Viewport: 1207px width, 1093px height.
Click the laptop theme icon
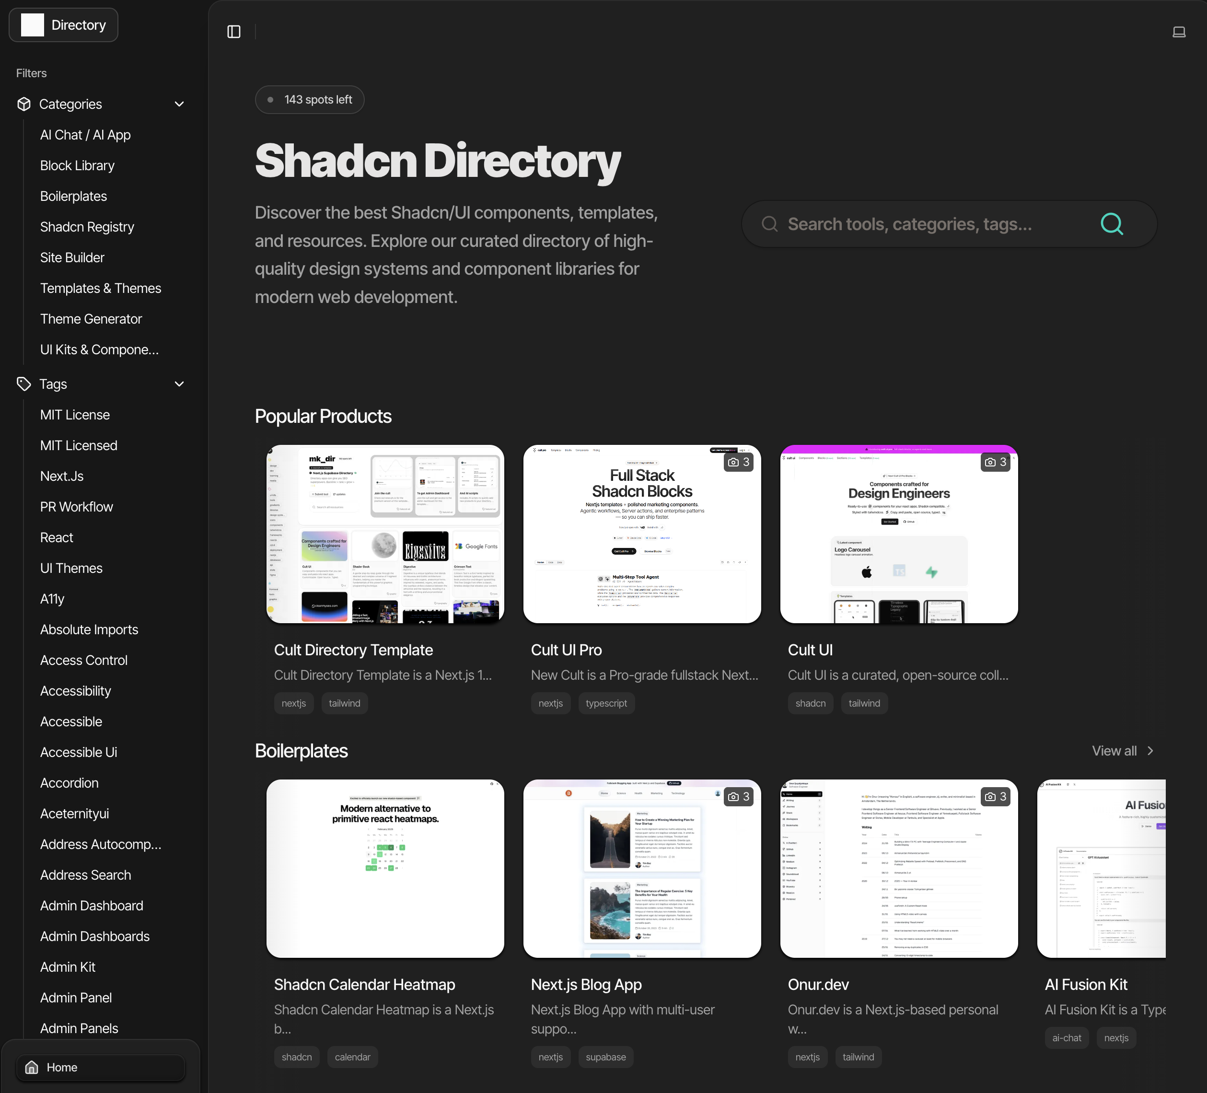pyautogui.click(x=1178, y=32)
